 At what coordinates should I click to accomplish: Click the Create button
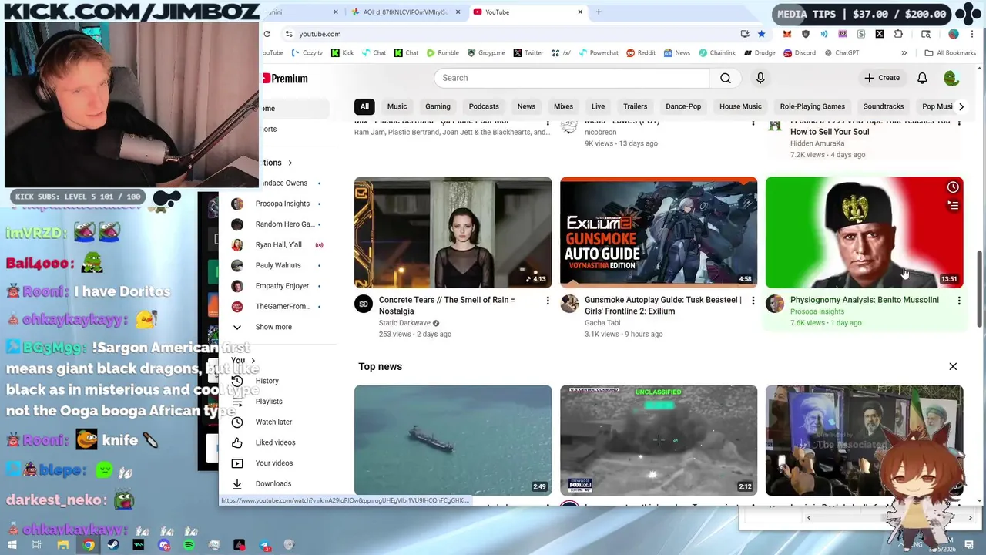(x=882, y=78)
